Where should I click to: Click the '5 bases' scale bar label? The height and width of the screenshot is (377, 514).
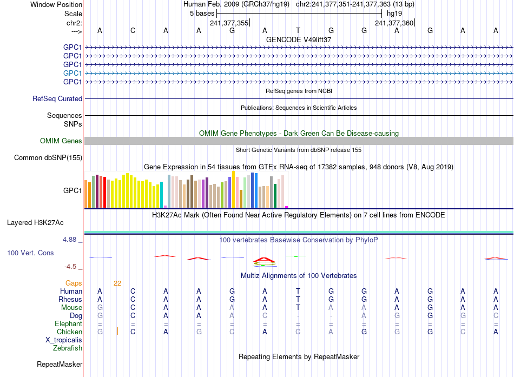pyautogui.click(x=202, y=14)
